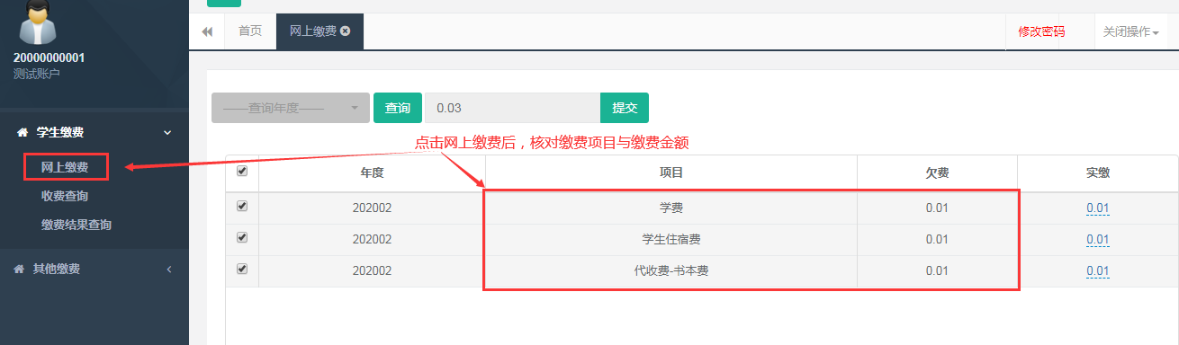This screenshot has height=345, width=1179.
Task: Collapse the 学生缴费 menu chevron
Action: [166, 132]
